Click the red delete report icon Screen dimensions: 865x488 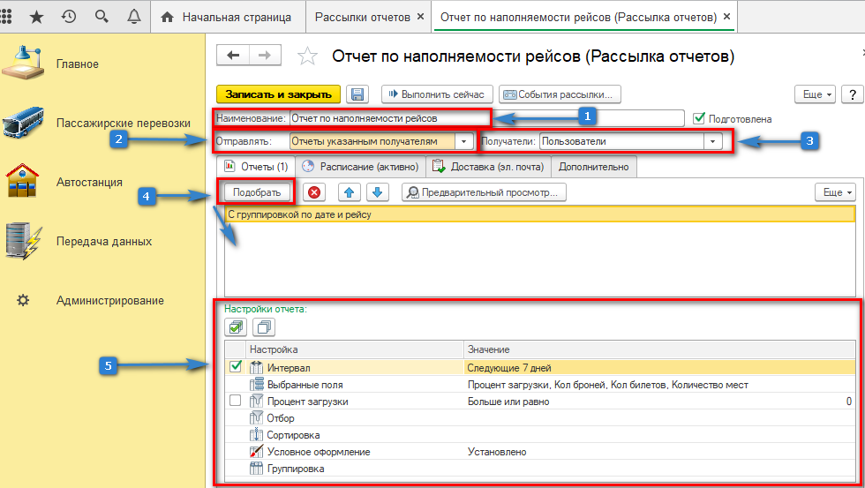point(315,192)
